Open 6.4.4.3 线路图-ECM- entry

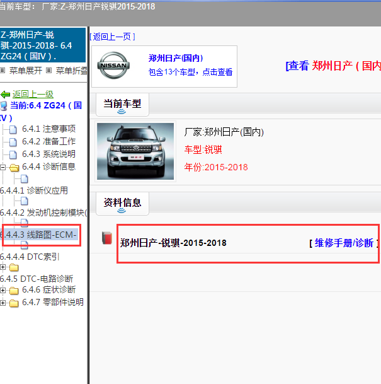coord(39,235)
